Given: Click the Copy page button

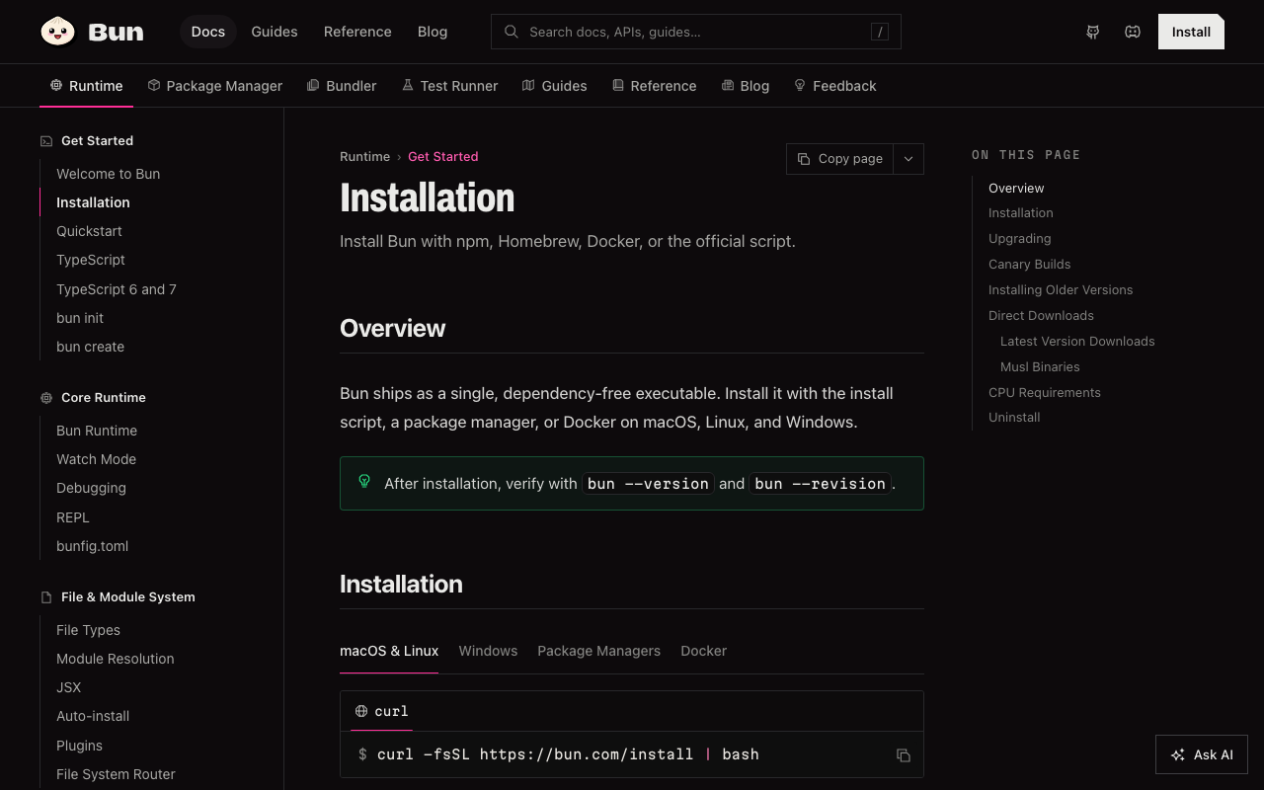Looking at the screenshot, I should click(839, 159).
